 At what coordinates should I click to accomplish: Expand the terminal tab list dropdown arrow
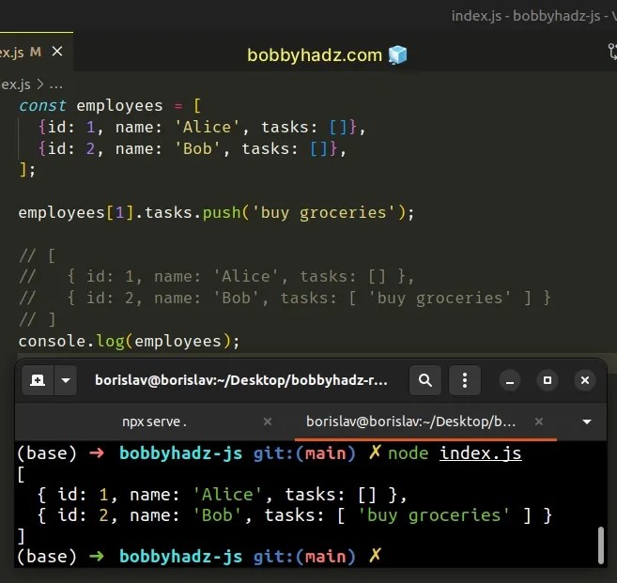tap(587, 422)
